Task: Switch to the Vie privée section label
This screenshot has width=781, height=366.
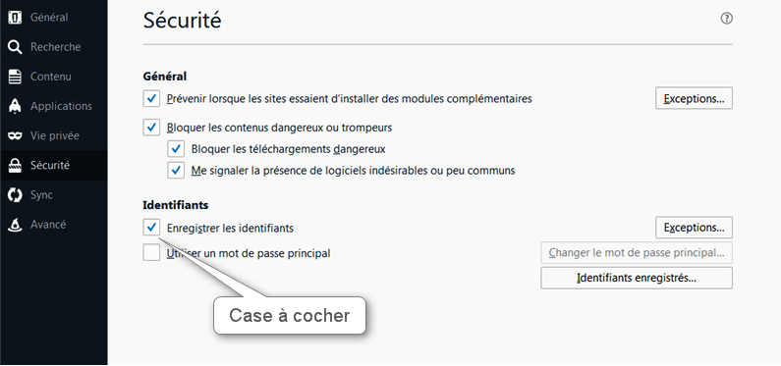Action: (x=55, y=135)
